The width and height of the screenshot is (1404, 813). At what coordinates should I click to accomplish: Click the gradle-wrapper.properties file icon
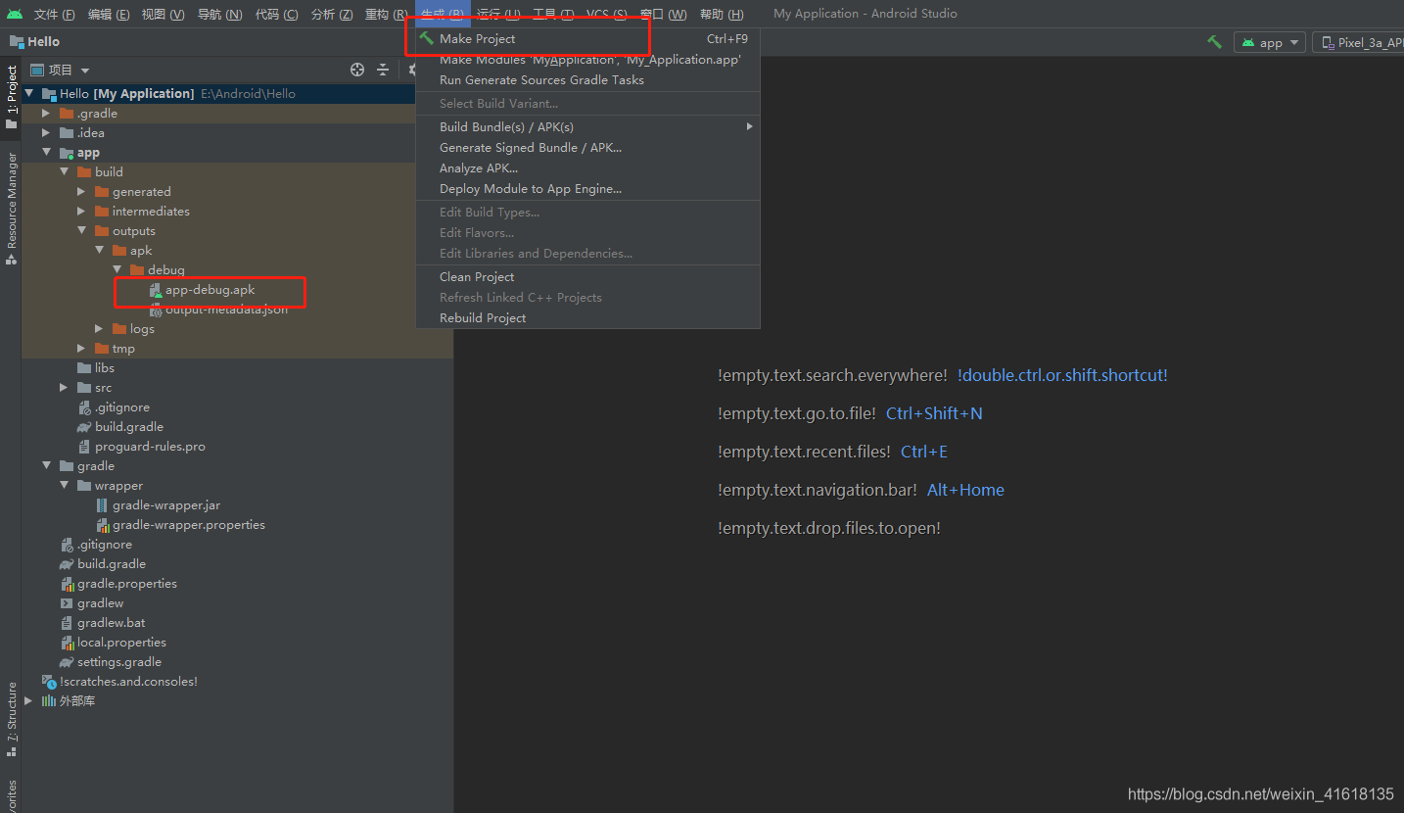103,525
